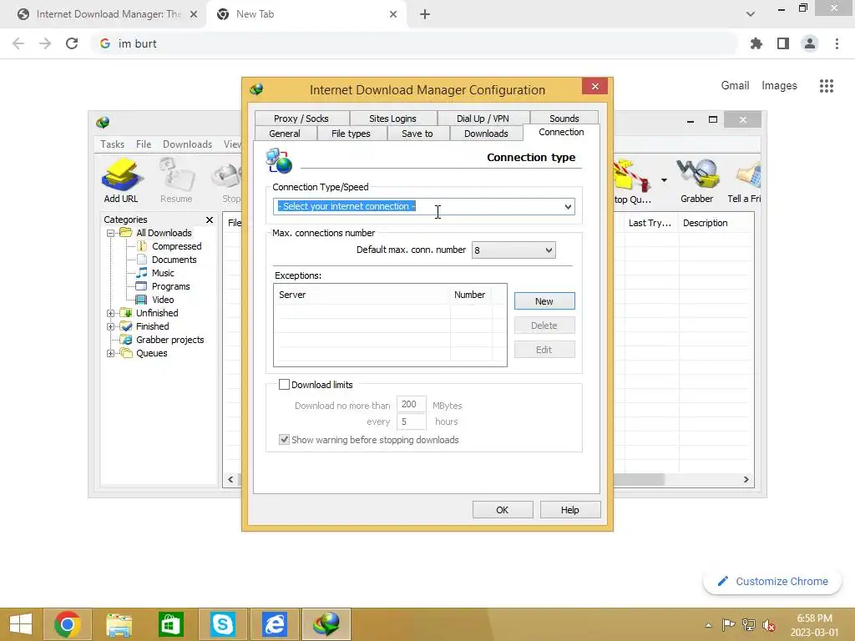The image size is (855, 641).
Task: Close the Categories panel
Action: 210,220
